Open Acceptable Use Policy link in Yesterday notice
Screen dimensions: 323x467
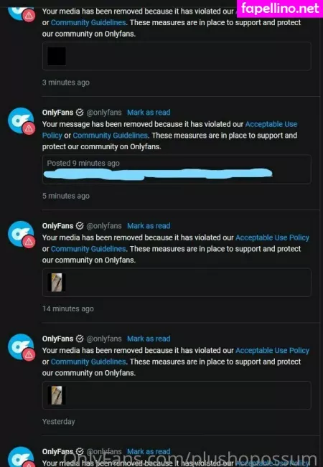coord(272,351)
